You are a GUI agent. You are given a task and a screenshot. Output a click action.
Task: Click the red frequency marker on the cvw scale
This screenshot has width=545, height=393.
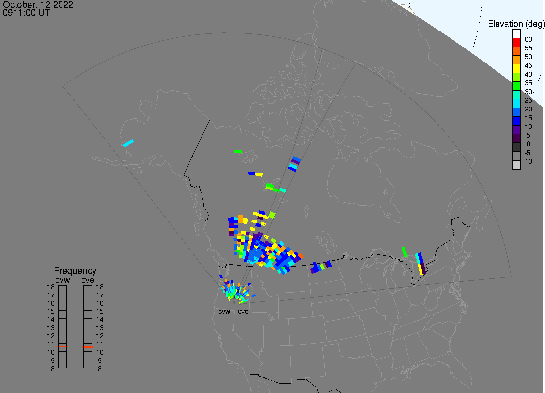62,346
